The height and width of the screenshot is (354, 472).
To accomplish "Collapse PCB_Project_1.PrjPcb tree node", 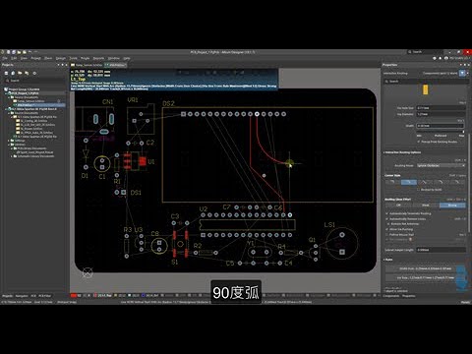I will pyautogui.click(x=6, y=93).
